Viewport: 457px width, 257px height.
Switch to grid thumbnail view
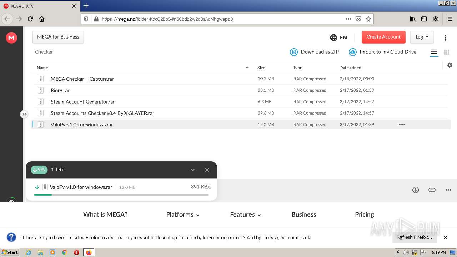(x=446, y=52)
